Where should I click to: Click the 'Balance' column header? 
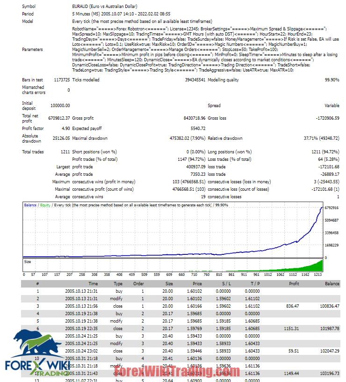[x=332, y=284]
